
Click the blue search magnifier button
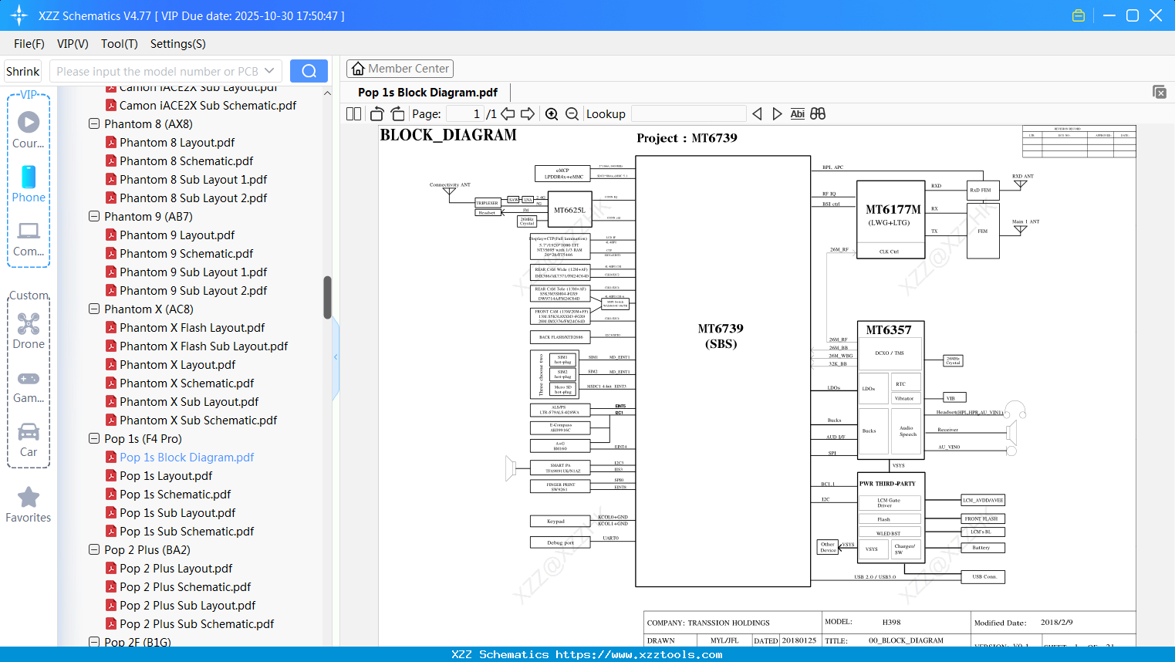(x=308, y=70)
